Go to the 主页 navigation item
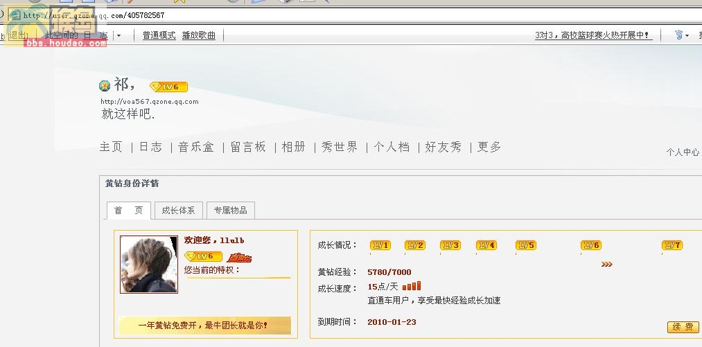The height and width of the screenshot is (347, 702). coord(111,147)
